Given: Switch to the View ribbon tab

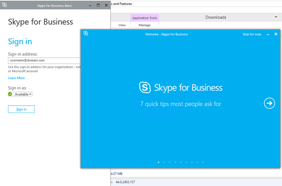Looking at the screenshot, I should (122, 26).
